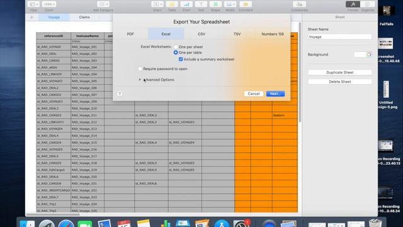This screenshot has height=227, width=403.
Task: Open Pages from the Dock
Action: click(201, 223)
